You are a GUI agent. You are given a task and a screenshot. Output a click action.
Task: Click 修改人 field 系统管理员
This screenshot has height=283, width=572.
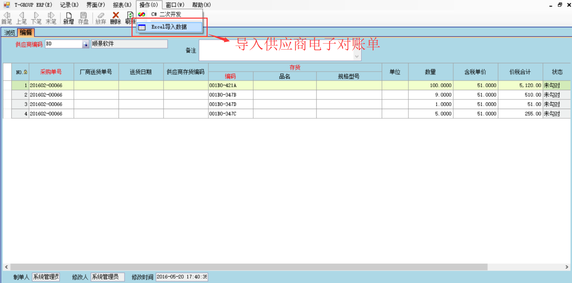point(108,277)
